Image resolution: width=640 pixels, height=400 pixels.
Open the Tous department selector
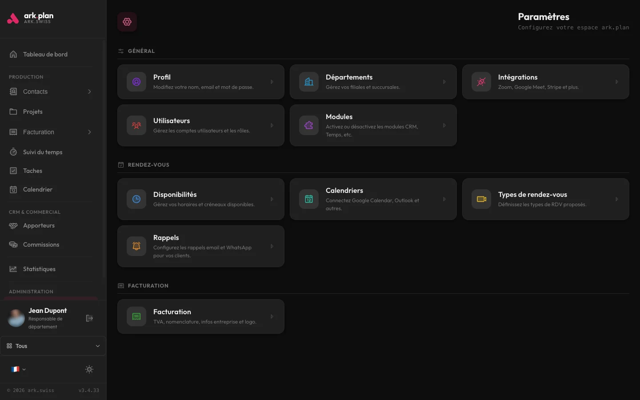pos(53,346)
